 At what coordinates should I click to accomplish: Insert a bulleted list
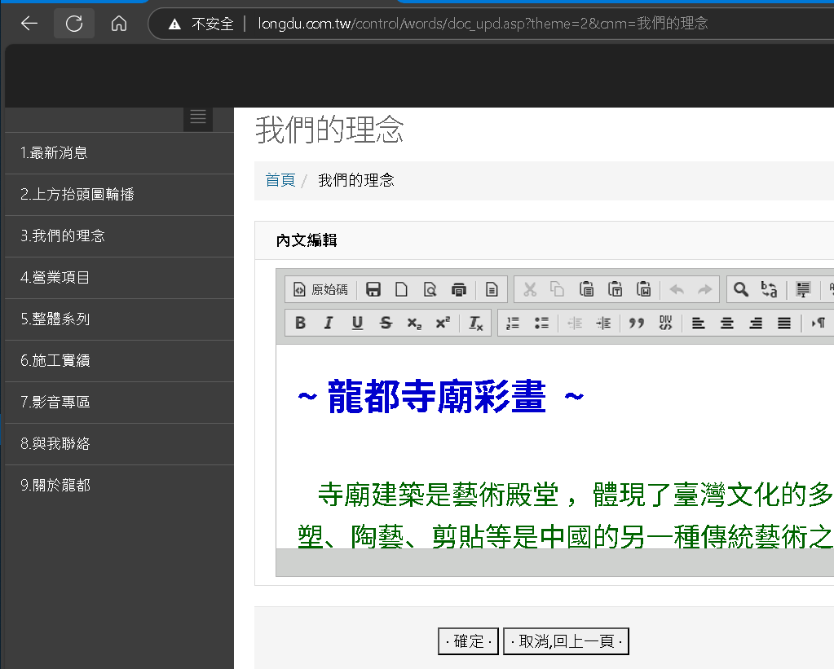(x=541, y=323)
